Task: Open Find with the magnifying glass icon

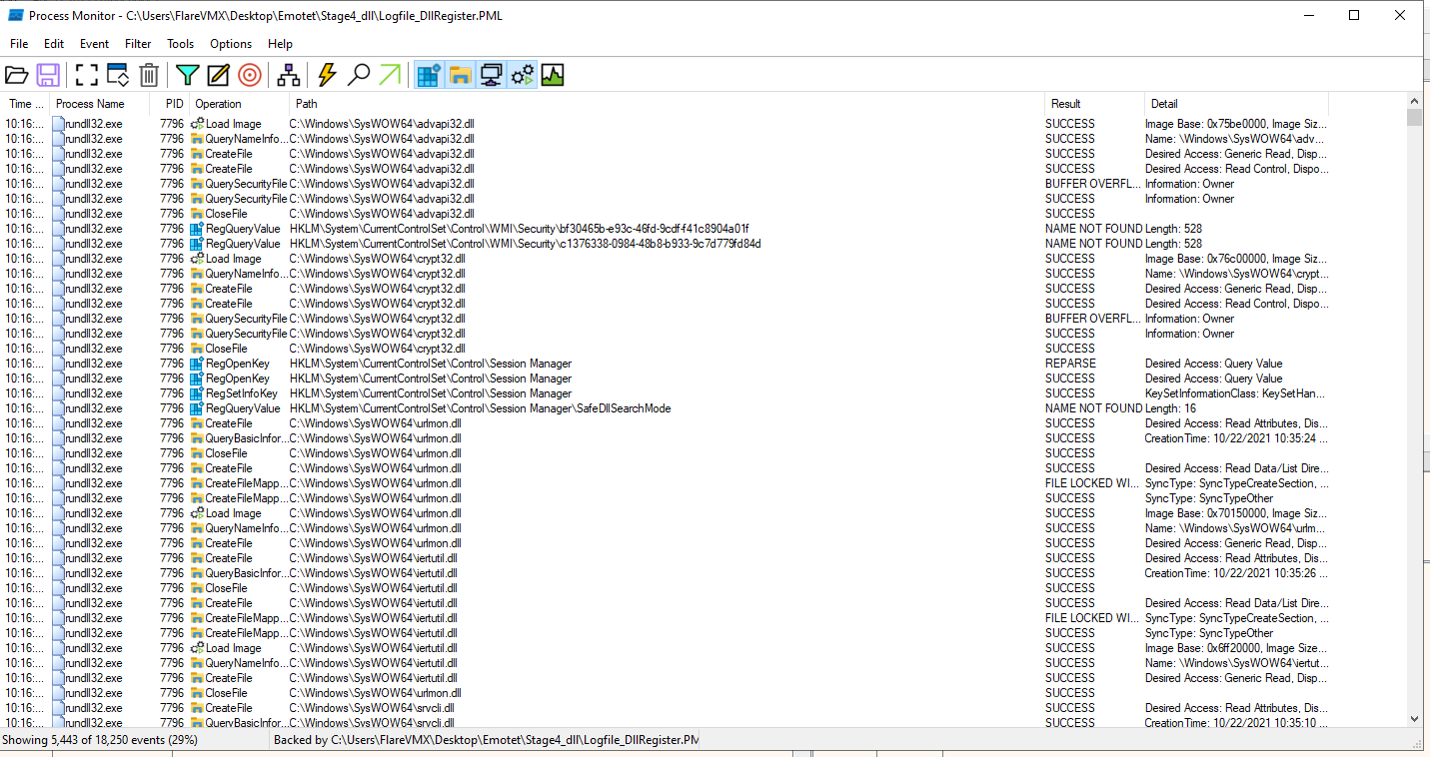Action: pos(358,75)
